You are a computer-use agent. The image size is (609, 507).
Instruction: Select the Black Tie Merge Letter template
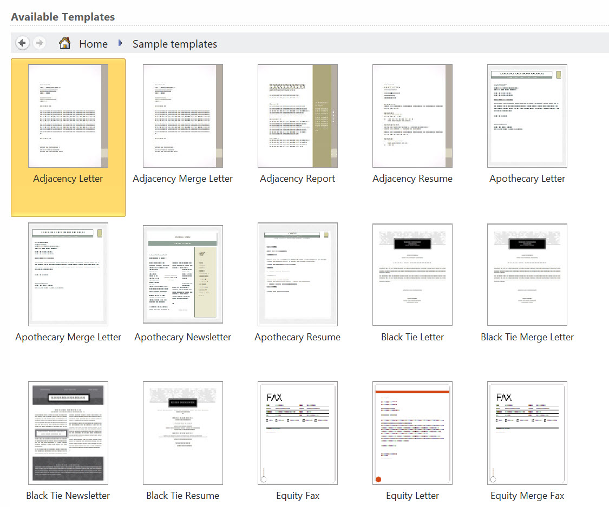point(527,274)
